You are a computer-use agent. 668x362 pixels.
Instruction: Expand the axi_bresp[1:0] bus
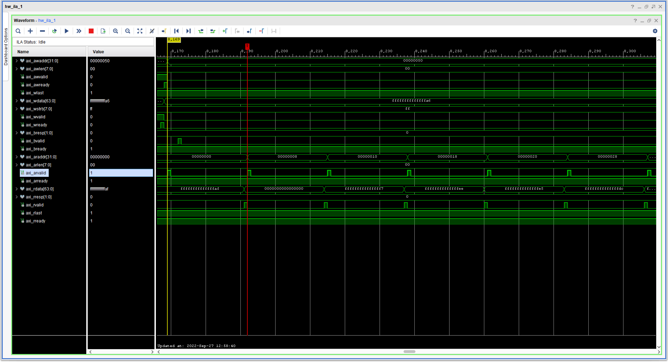point(16,133)
